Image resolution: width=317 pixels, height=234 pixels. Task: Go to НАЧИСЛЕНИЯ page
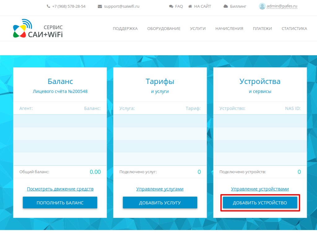click(229, 28)
